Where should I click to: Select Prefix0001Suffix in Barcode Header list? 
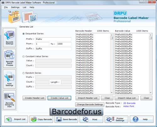click(85, 34)
